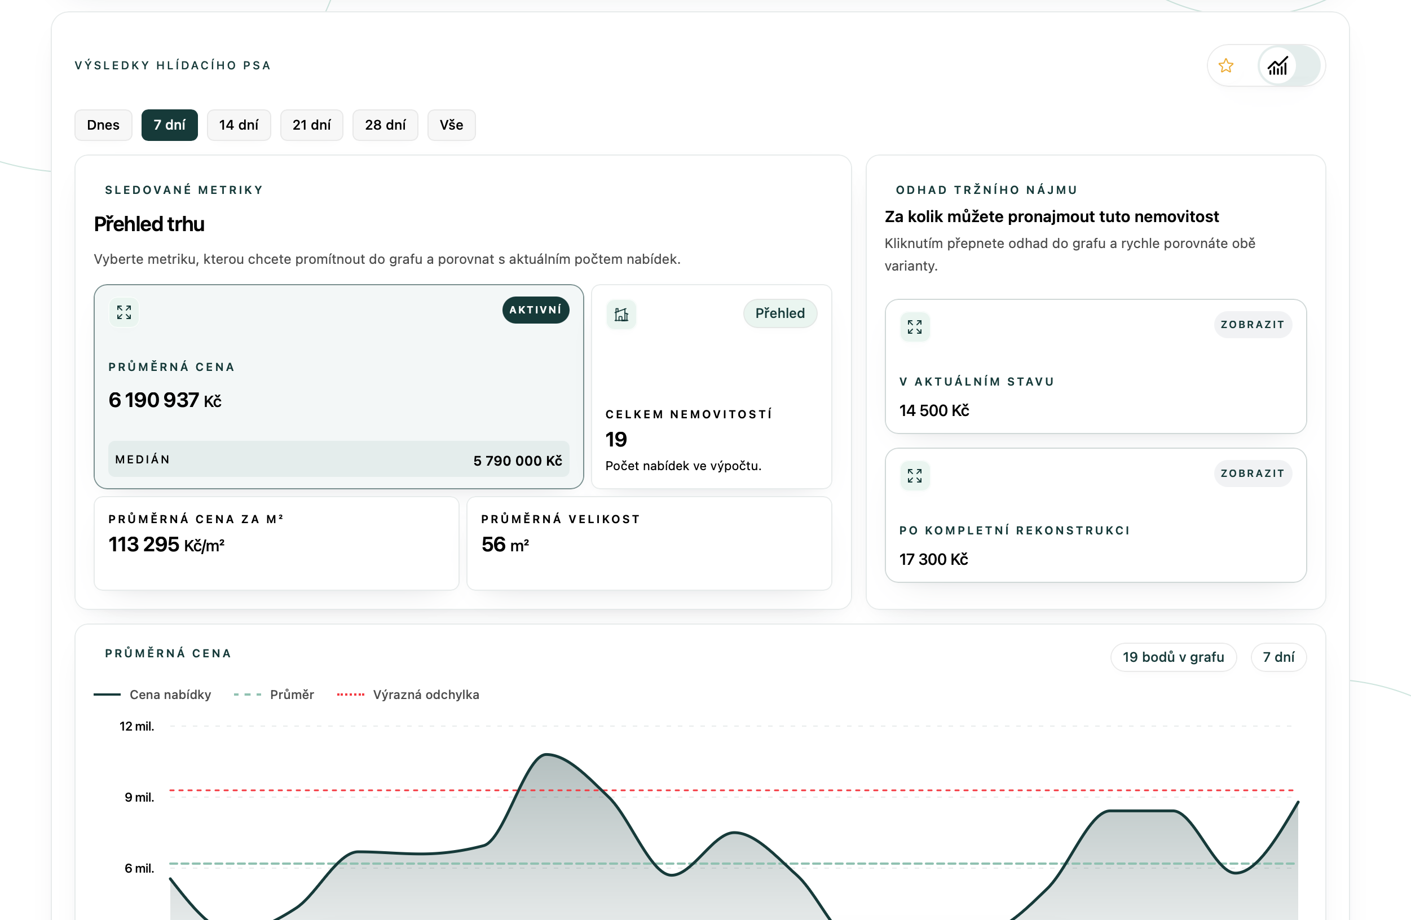
Task: Select the Průměrná cena za m² metric card
Action: [x=276, y=543]
